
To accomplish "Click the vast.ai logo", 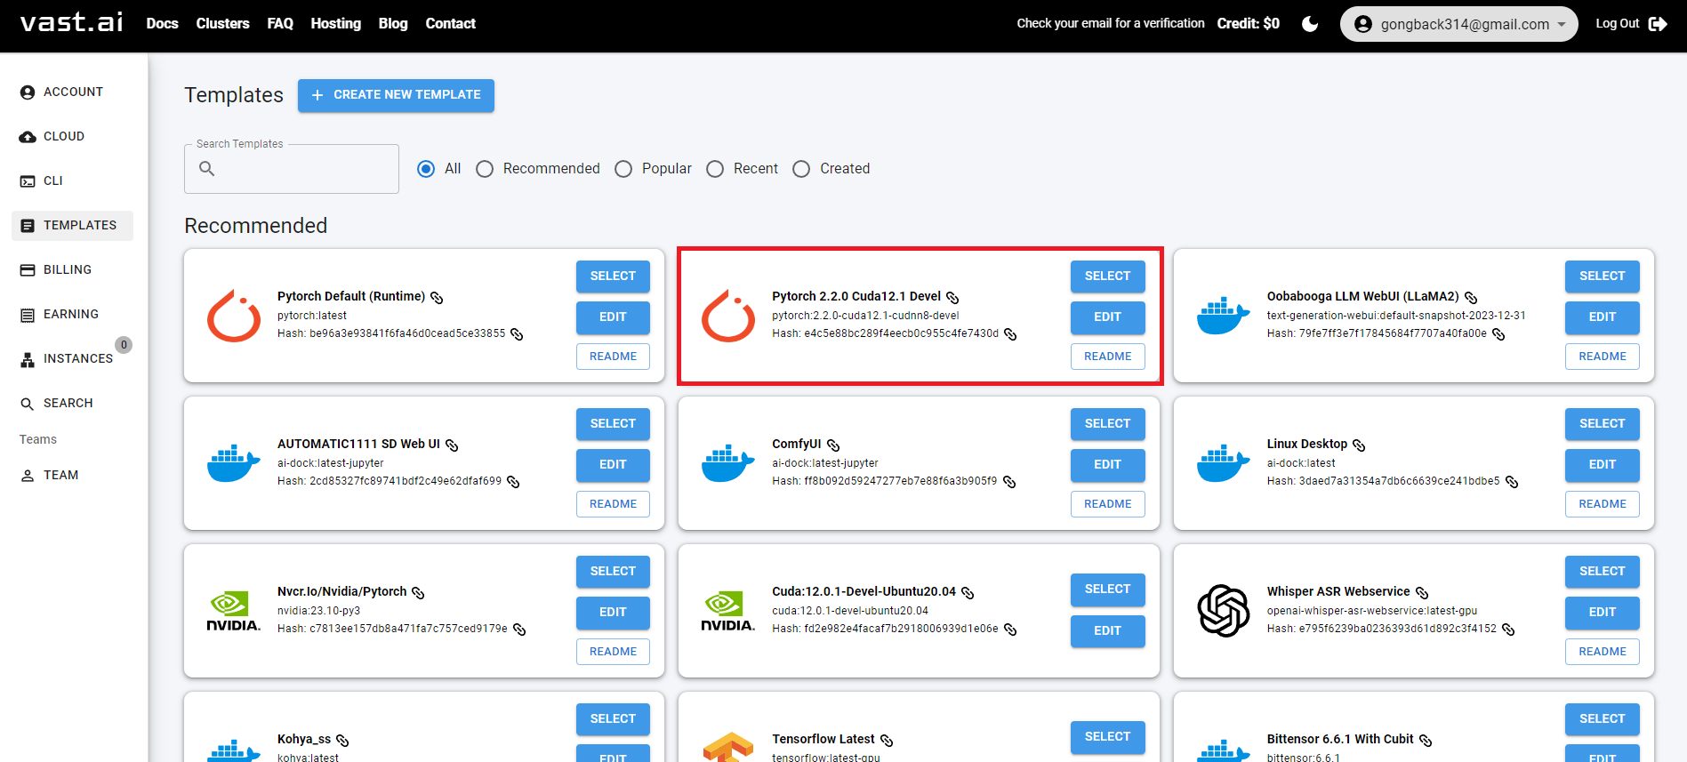I will (71, 22).
